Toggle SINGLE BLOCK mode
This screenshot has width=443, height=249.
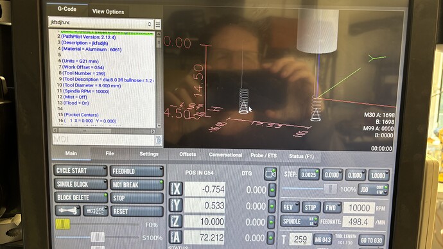tap(80, 184)
